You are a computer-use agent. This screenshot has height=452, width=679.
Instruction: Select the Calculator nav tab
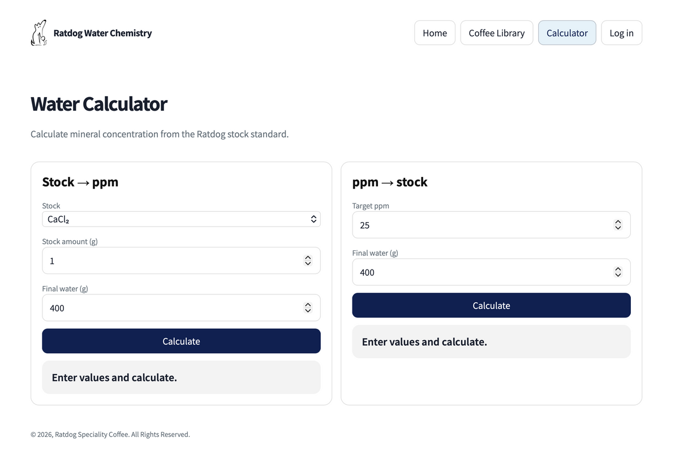coord(567,33)
